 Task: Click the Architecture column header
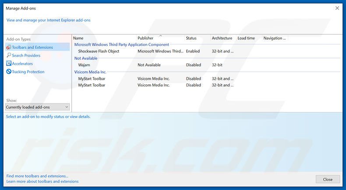point(222,38)
